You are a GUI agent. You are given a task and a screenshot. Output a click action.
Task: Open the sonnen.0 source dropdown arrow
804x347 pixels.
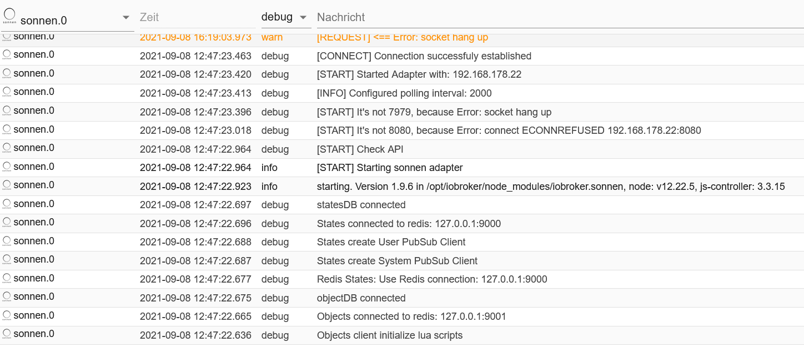coord(126,18)
